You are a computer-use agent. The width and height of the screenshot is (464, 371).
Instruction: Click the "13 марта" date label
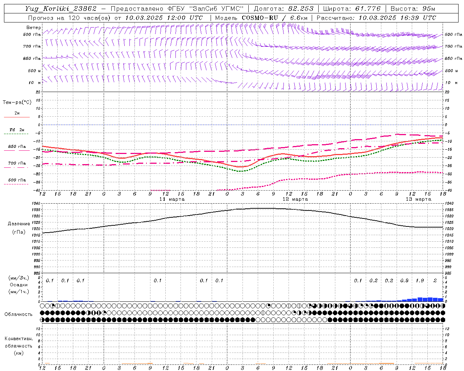[418, 199]
